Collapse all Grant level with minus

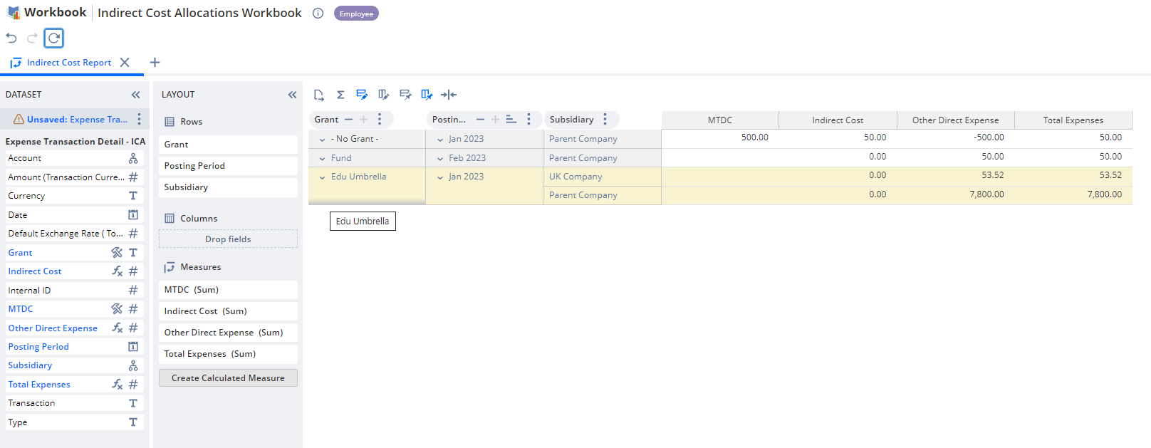coord(348,119)
